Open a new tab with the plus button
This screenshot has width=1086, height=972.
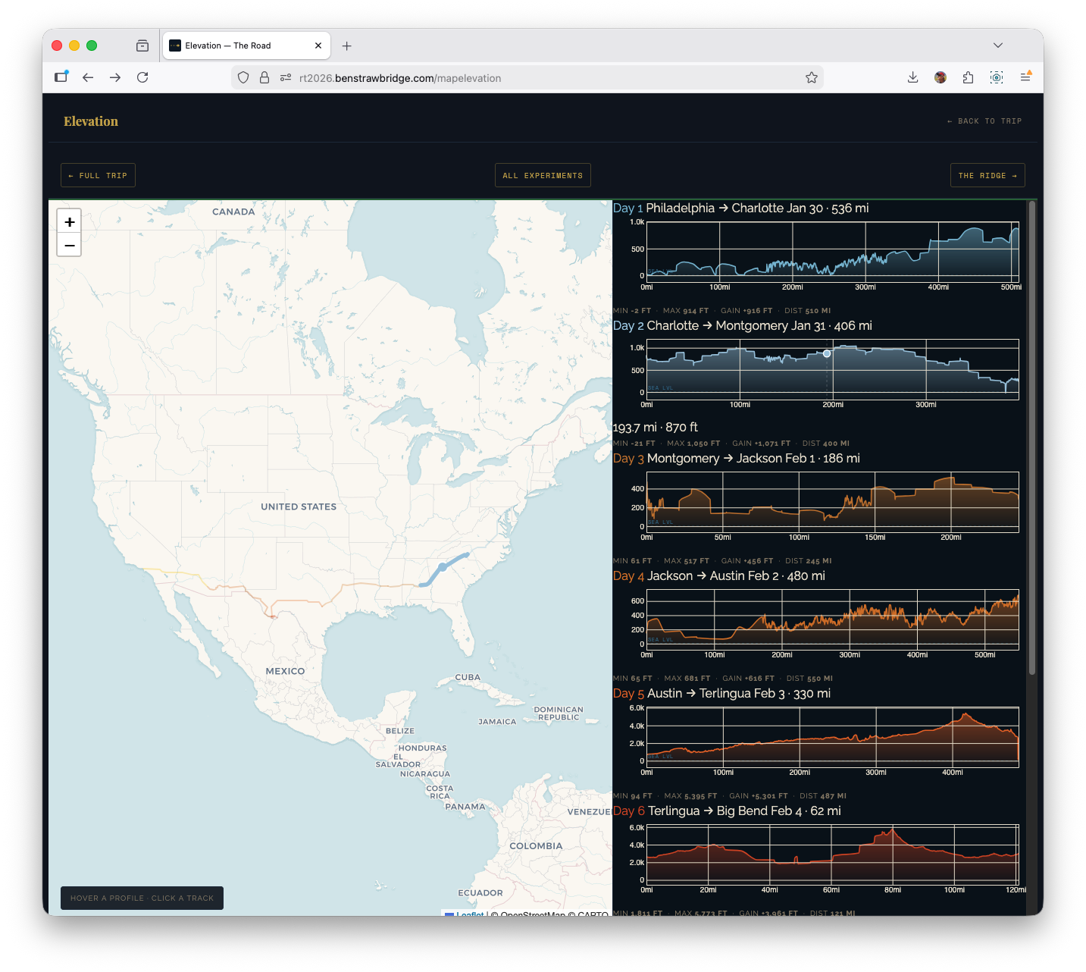tap(346, 45)
